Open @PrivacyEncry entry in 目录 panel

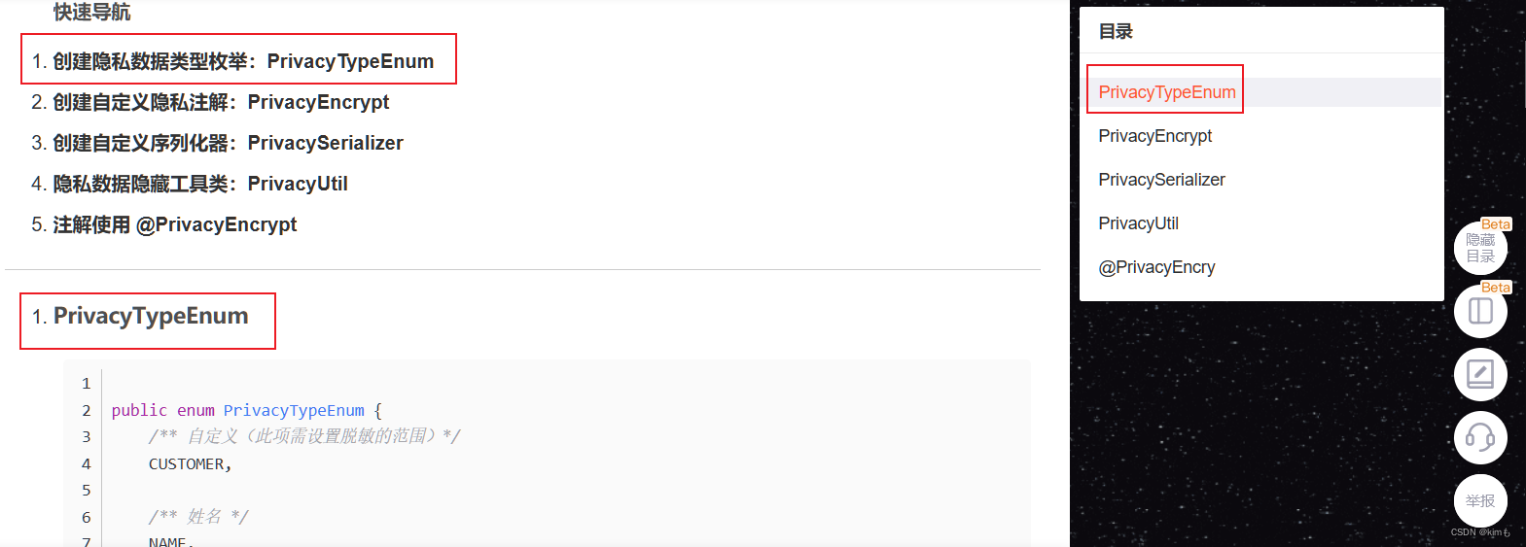1156,267
